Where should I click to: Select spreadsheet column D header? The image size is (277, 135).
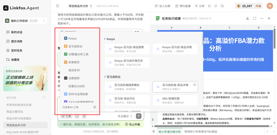click(x=259, y=27)
